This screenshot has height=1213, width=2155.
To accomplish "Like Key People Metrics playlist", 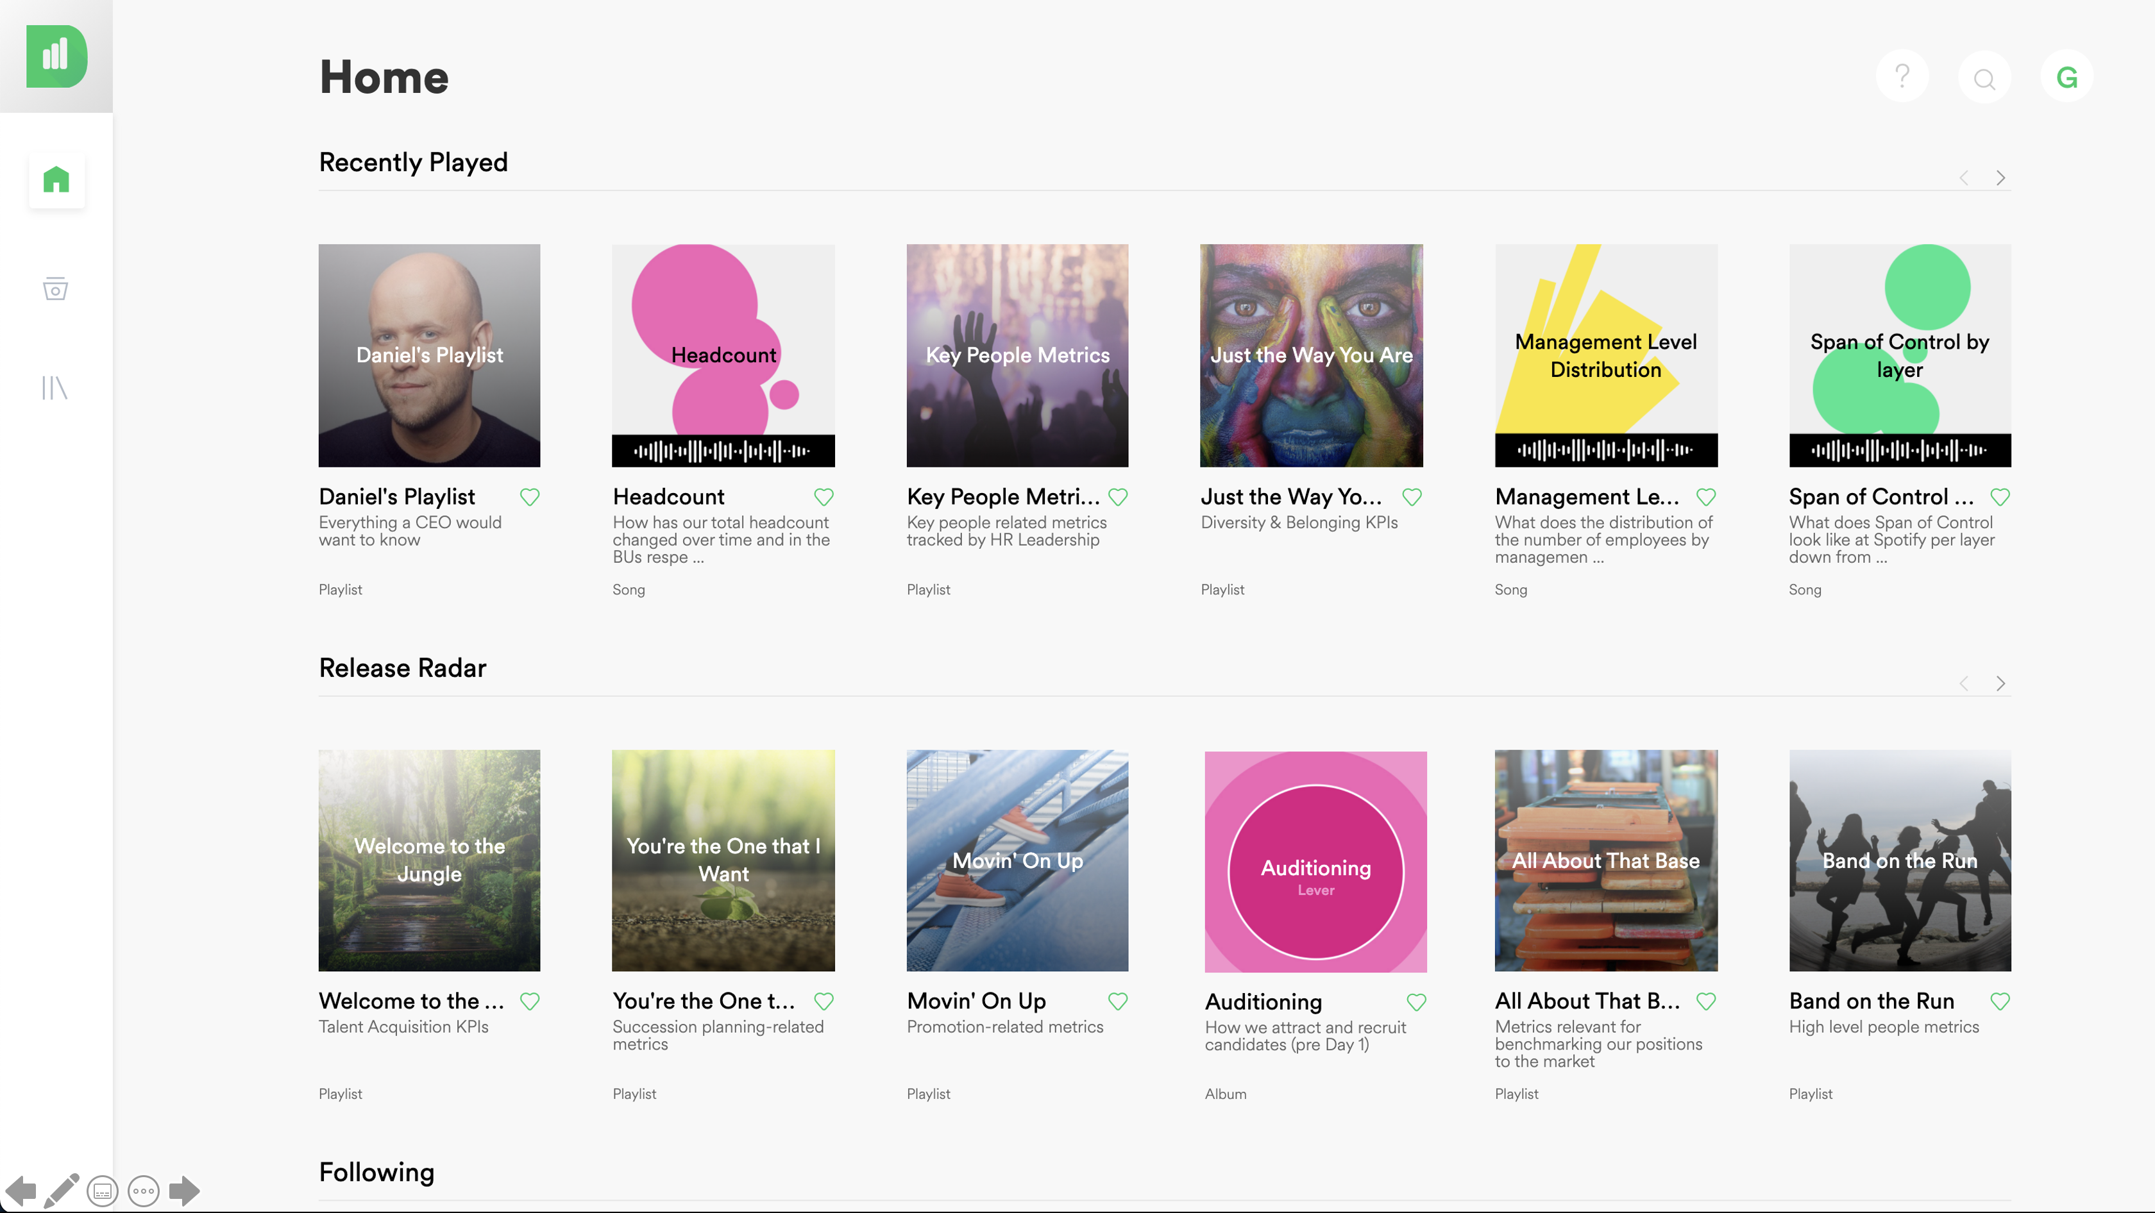I will point(1118,497).
